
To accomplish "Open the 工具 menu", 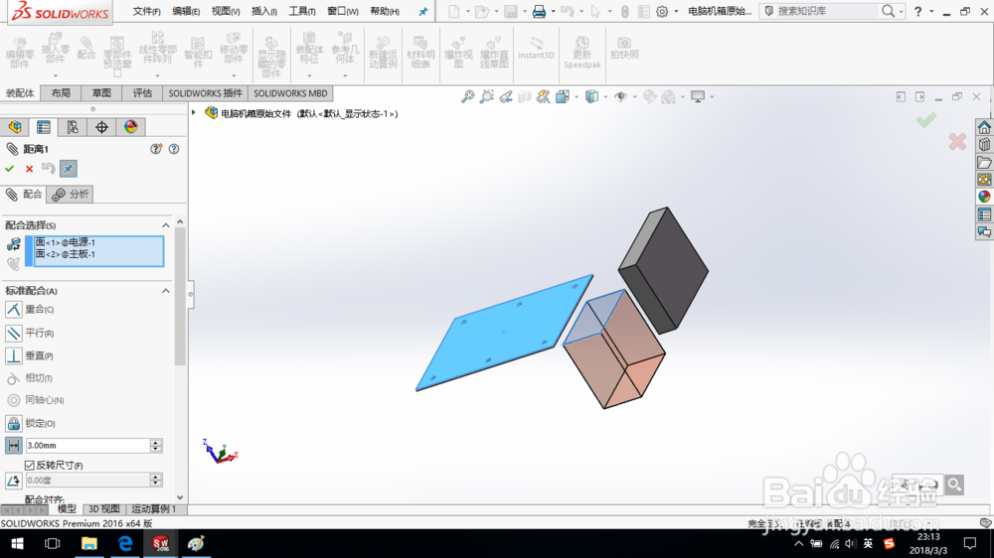I will tap(302, 11).
